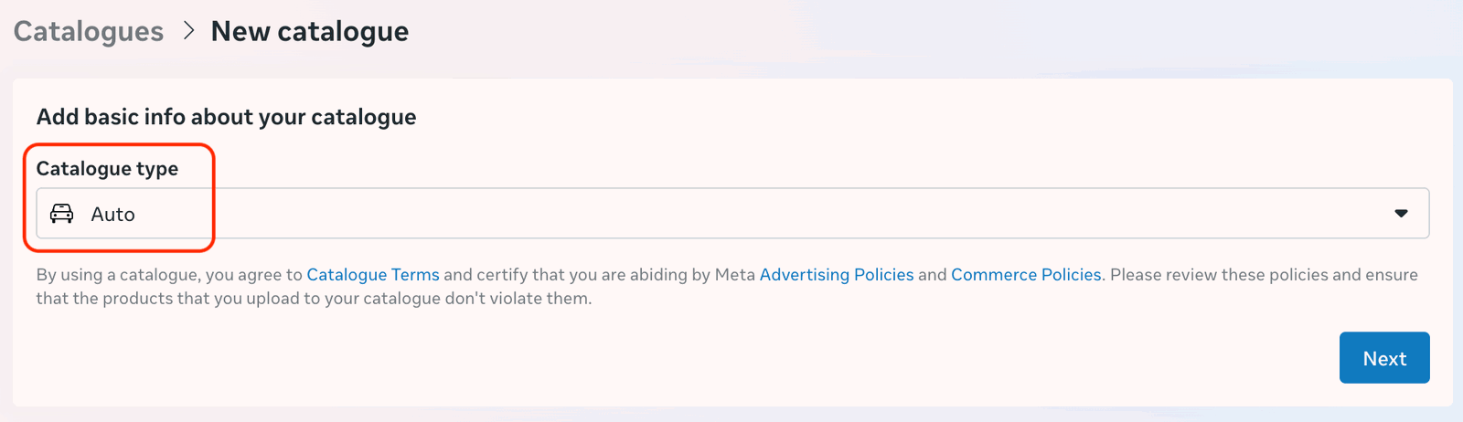Open the Catalogue Terms link

click(372, 275)
